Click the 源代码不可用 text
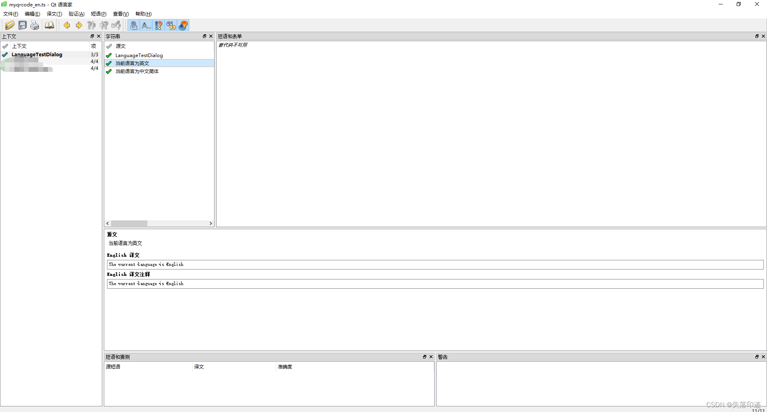The width and height of the screenshot is (767, 412). click(233, 45)
